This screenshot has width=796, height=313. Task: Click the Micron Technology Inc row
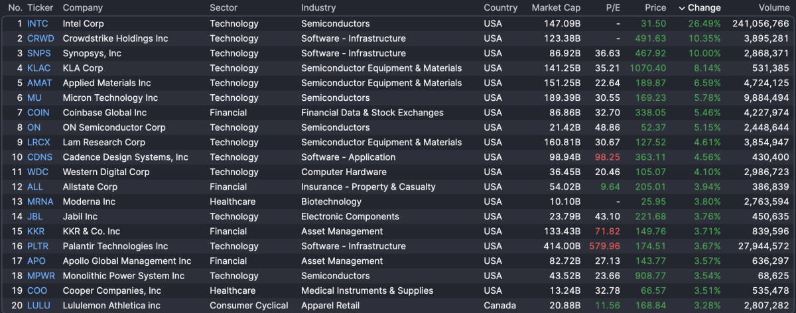(x=110, y=97)
